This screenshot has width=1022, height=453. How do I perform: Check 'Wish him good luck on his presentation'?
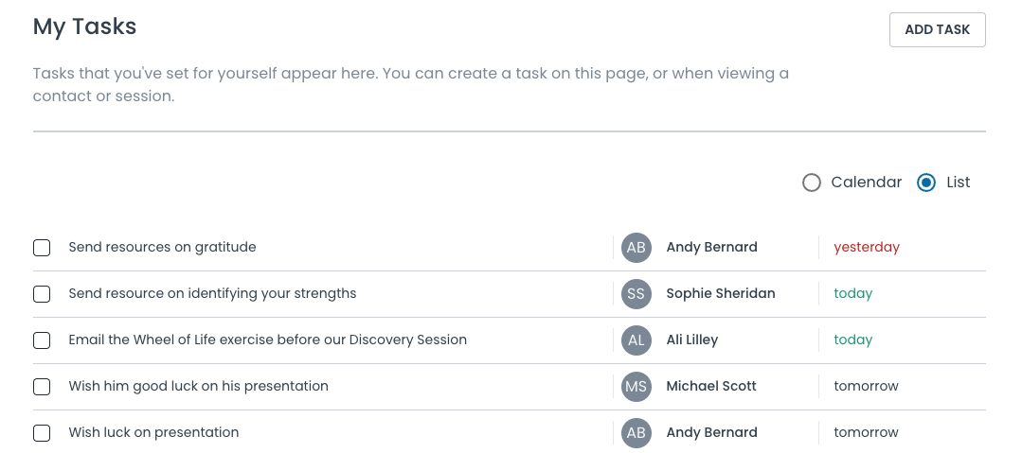coord(42,387)
